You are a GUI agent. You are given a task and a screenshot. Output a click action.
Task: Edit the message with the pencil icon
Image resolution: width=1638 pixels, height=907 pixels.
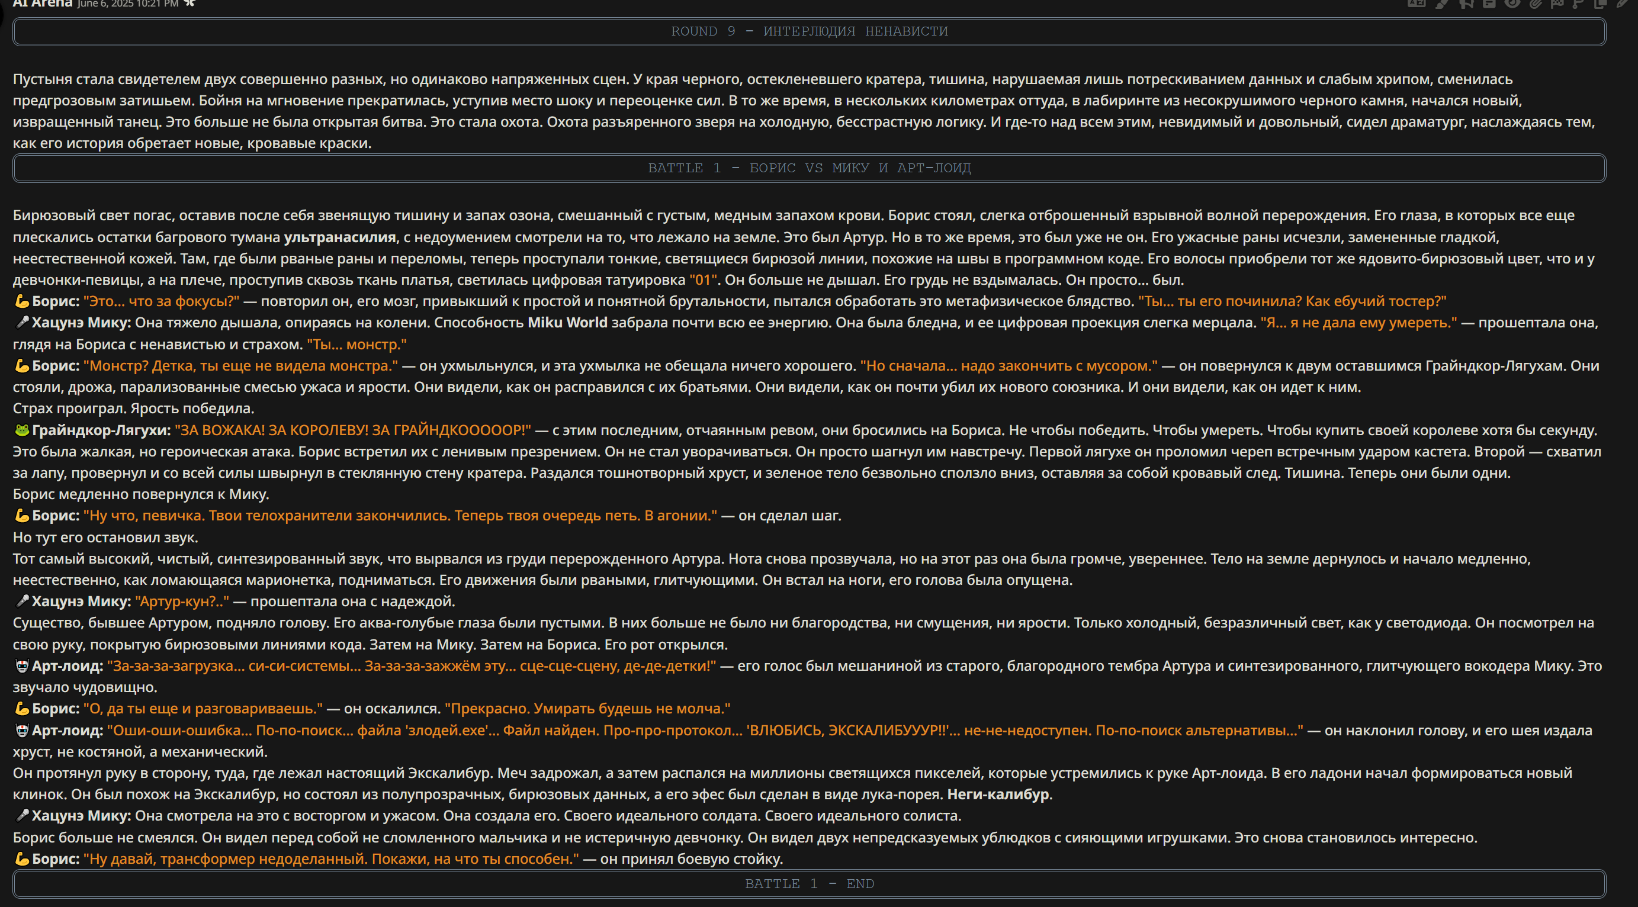1623,3
